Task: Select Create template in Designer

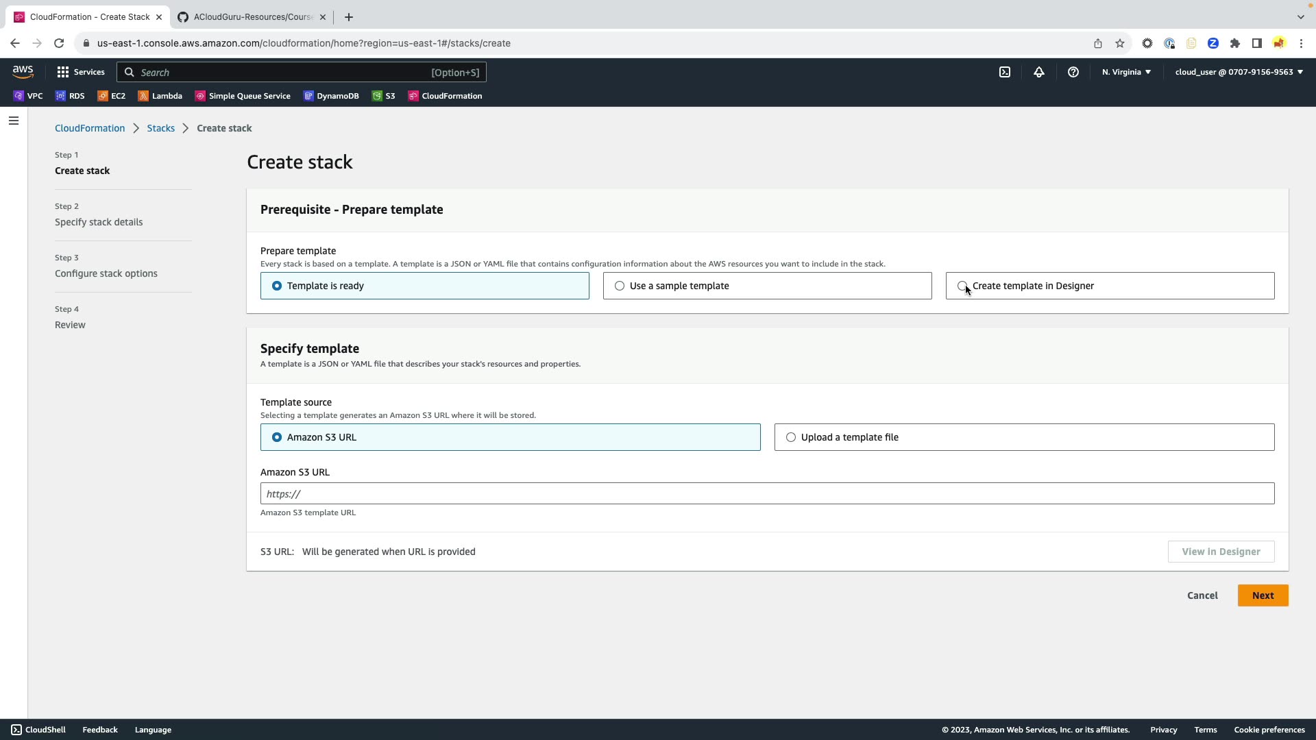Action: pyautogui.click(x=962, y=286)
